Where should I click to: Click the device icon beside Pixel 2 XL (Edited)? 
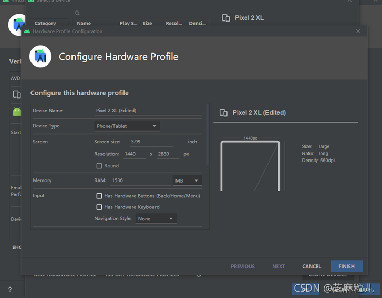coord(223,113)
